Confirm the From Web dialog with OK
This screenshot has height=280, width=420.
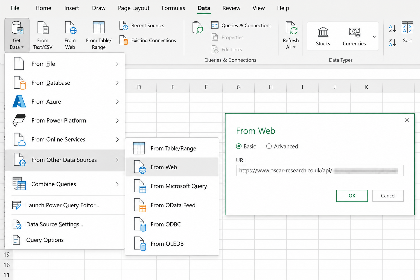[x=352, y=196]
